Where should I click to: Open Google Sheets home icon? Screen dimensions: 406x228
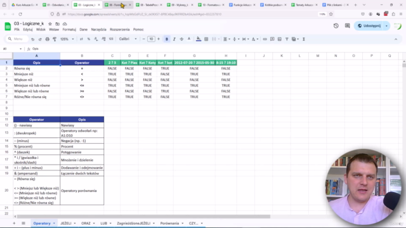point(8,27)
